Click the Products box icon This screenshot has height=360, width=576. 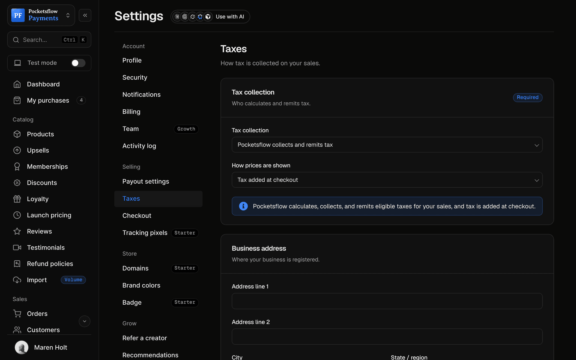click(x=17, y=134)
